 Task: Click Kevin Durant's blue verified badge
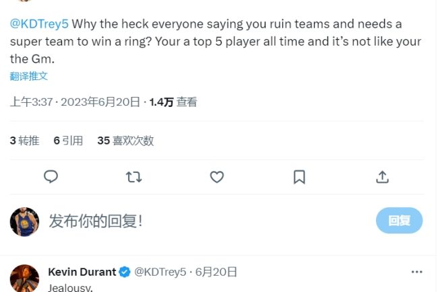point(125,272)
